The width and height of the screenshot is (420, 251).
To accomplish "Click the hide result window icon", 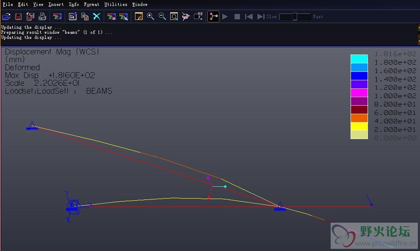I will click(x=124, y=17).
